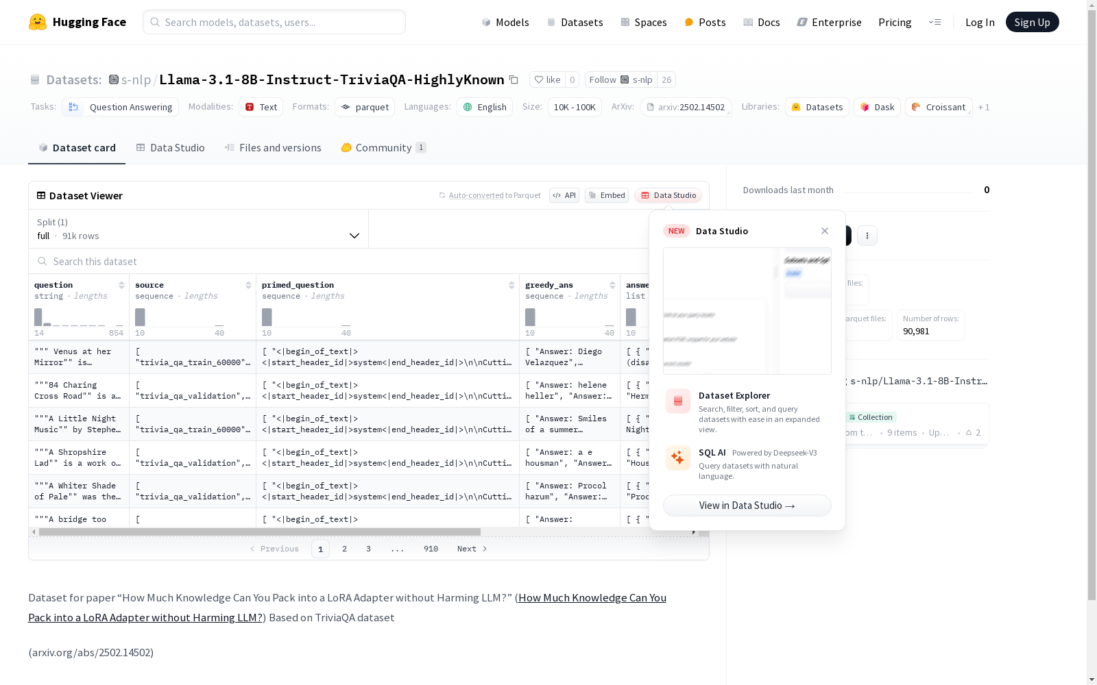Click the primed_question length histogram
Image resolution: width=1097 pixels, height=685 pixels.
point(306,317)
